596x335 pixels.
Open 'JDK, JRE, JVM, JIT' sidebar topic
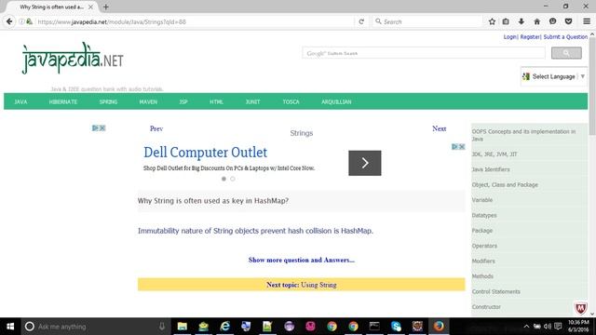point(494,154)
